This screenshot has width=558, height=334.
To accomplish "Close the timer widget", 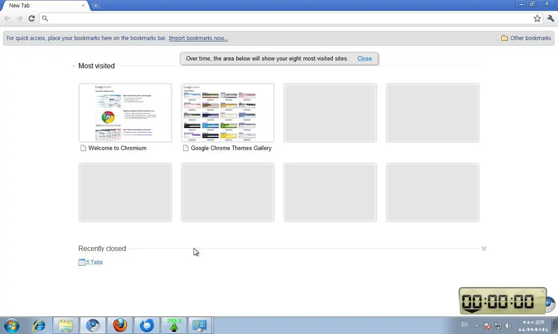I will tap(543, 291).
